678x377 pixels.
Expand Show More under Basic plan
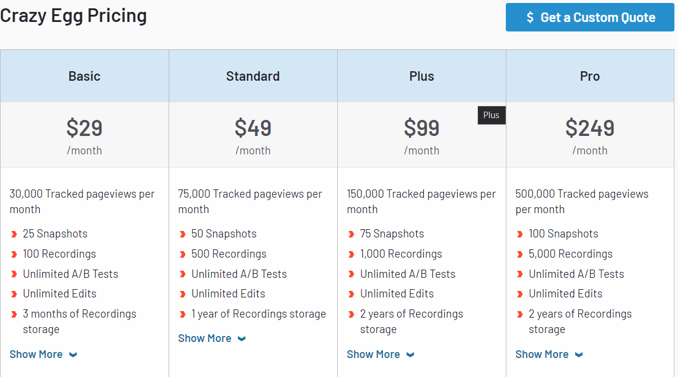[x=36, y=354]
